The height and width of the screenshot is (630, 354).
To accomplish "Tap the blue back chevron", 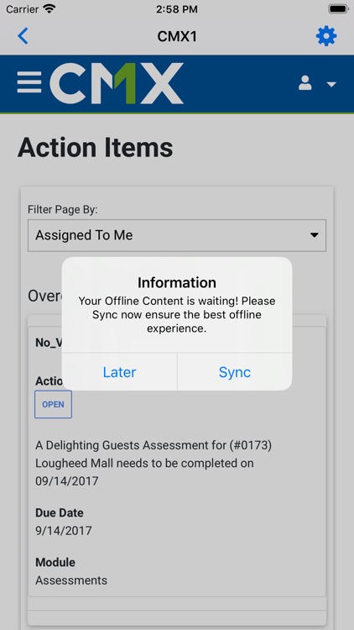I will [x=23, y=36].
